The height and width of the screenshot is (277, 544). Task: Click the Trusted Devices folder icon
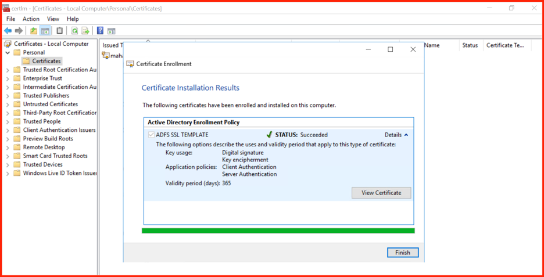tap(17, 165)
